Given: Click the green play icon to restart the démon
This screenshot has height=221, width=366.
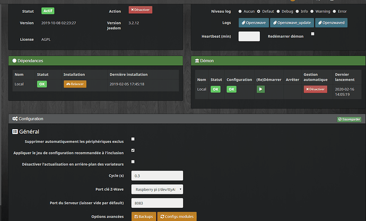Looking at the screenshot, I should click(261, 89).
